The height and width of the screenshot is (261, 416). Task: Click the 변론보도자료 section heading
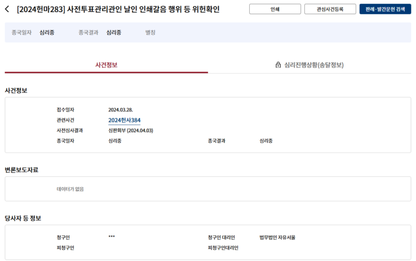22,170
